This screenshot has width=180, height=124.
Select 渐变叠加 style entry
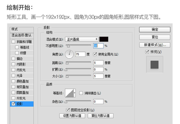pos(22,87)
